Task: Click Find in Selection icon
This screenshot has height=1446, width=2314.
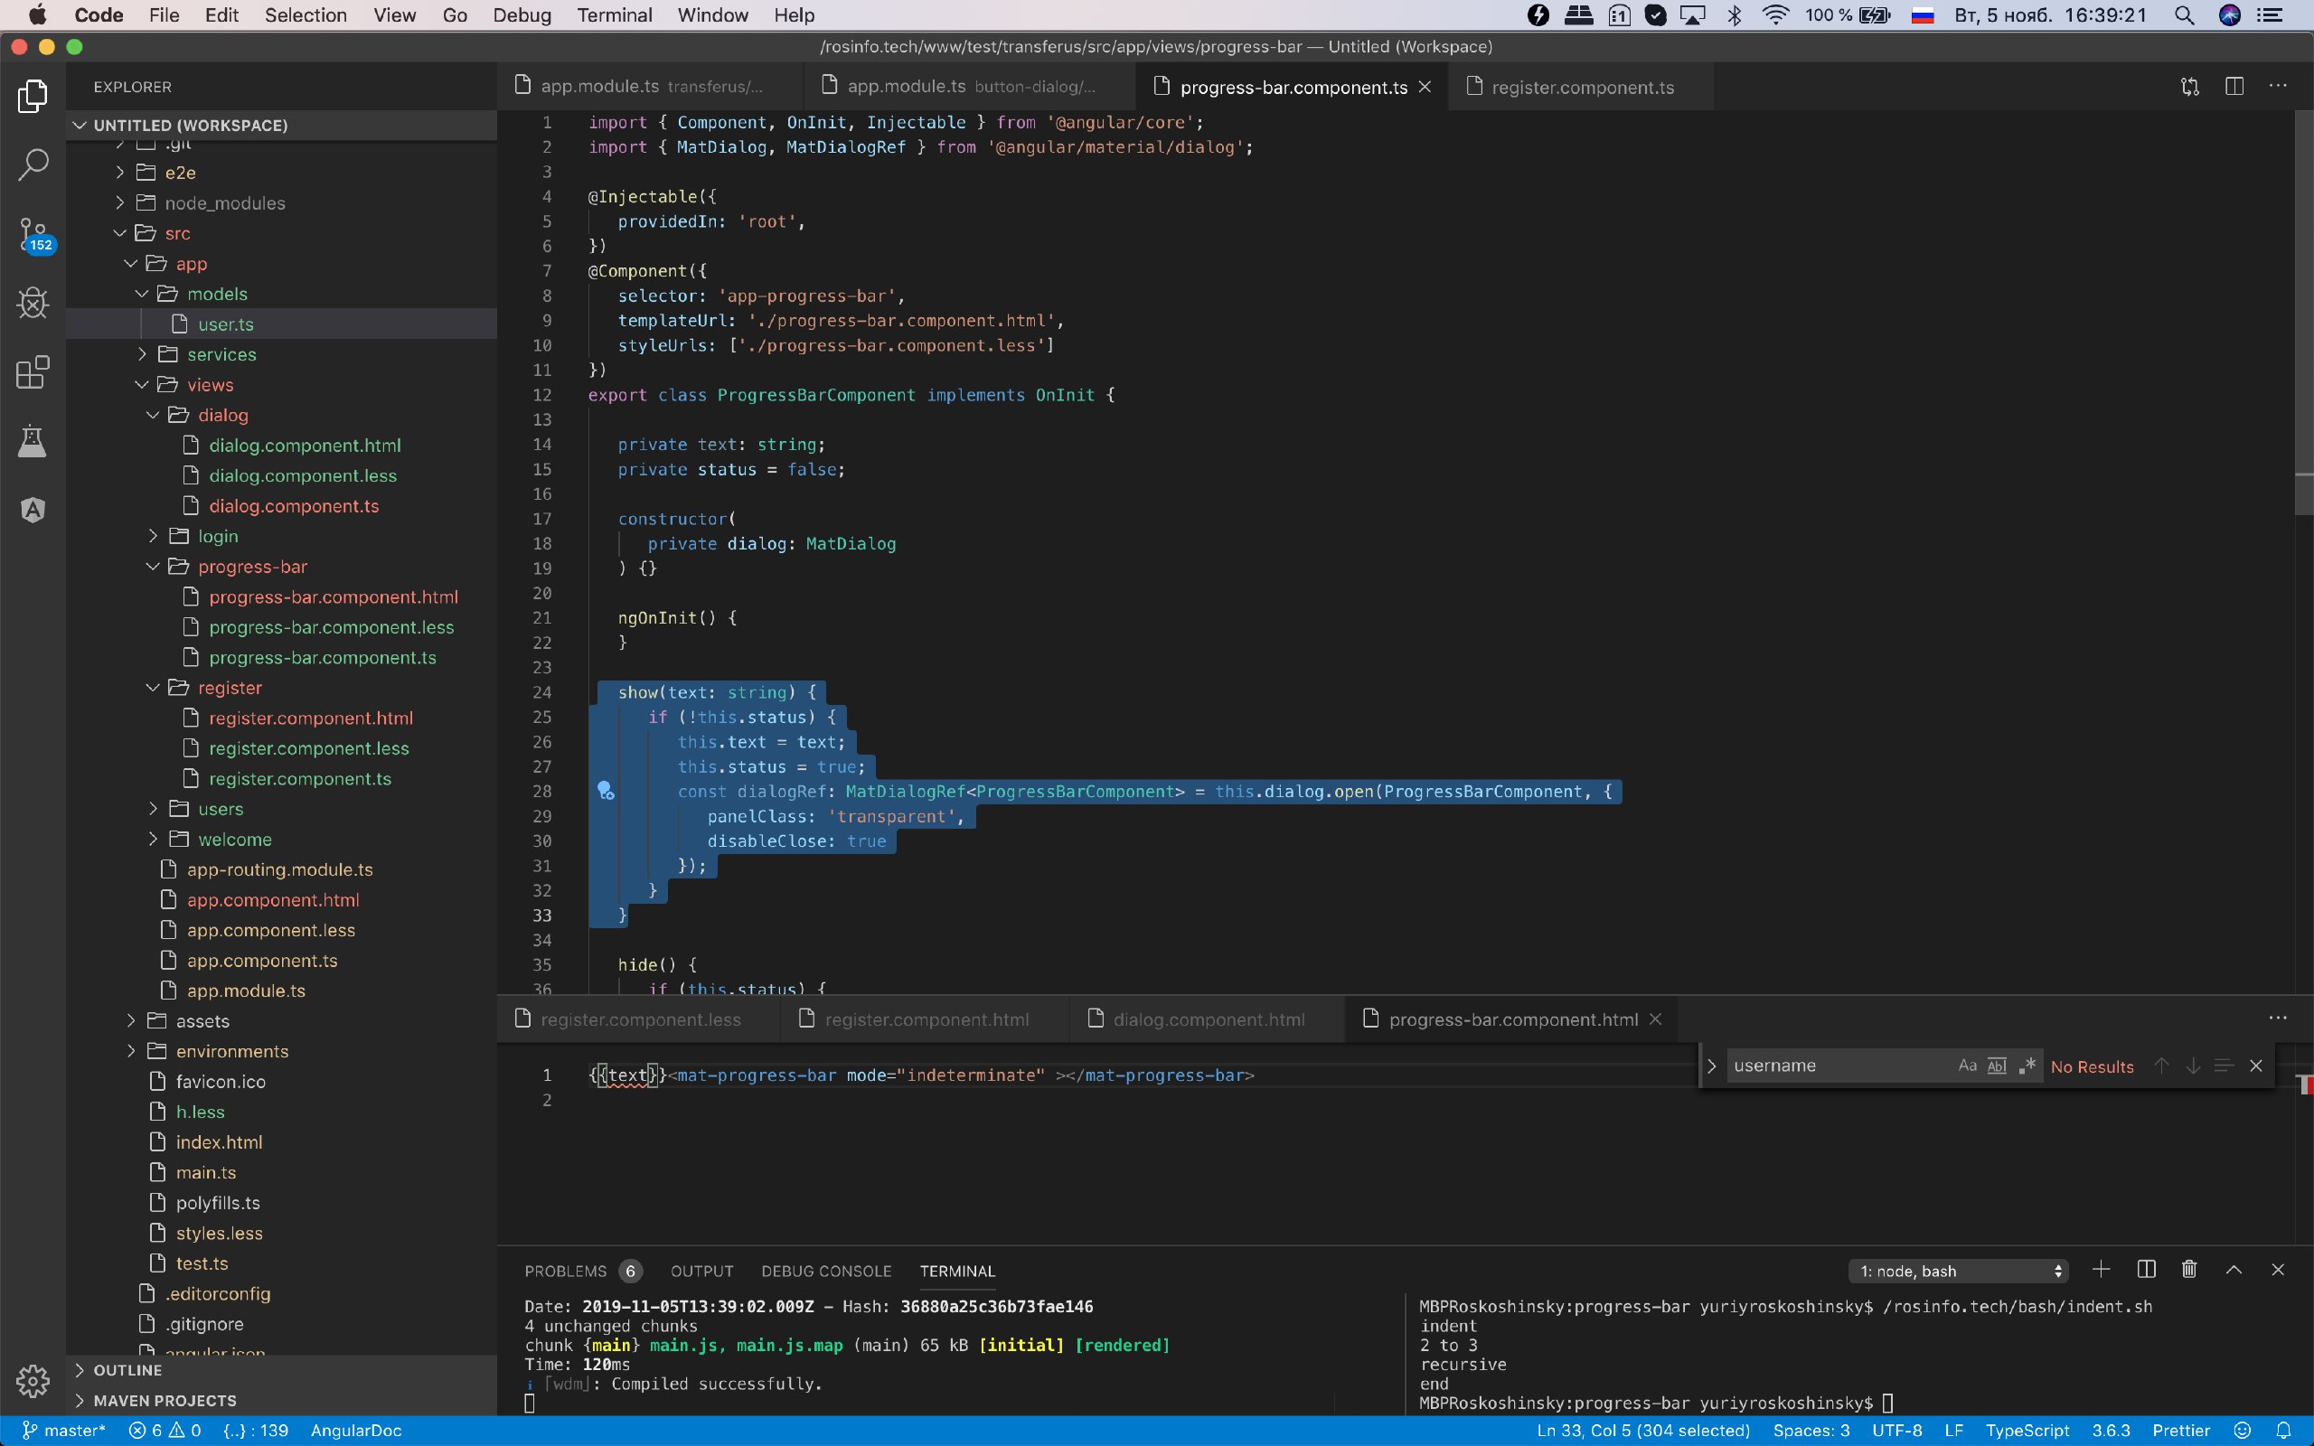Action: 2225,1066
